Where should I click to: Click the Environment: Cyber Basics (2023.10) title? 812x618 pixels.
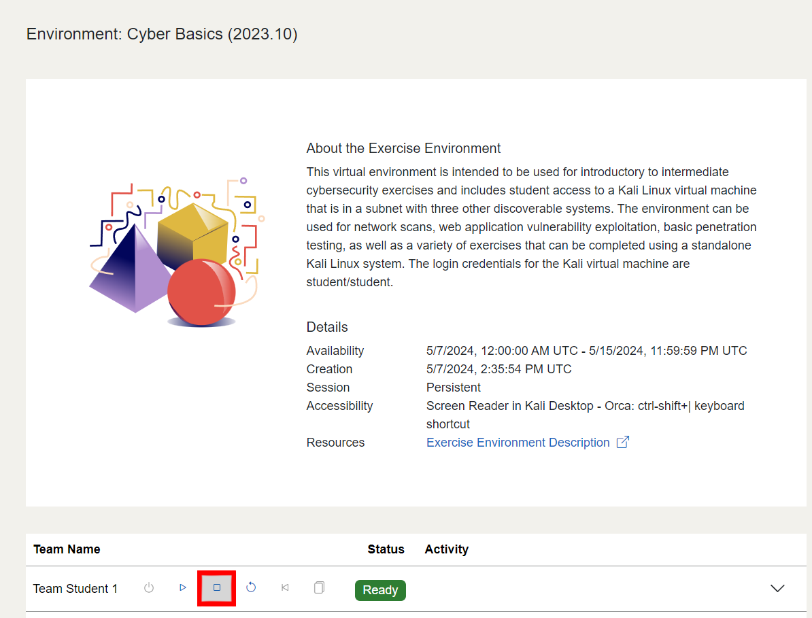pyautogui.click(x=162, y=34)
